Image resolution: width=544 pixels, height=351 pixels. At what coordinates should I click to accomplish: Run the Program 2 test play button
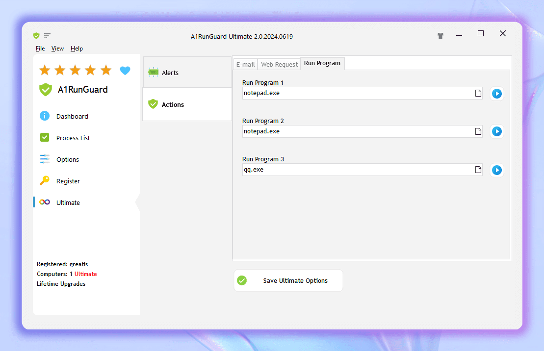click(496, 131)
